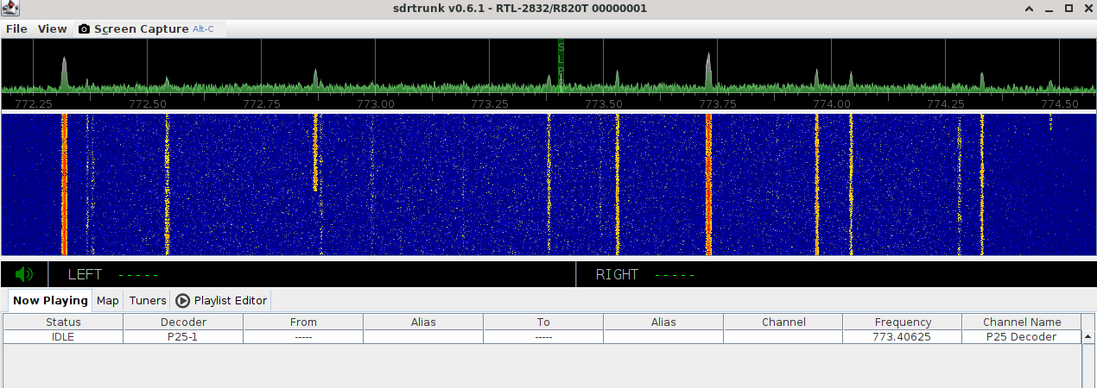Open the File menu
Image resolution: width=1097 pixels, height=388 pixels.
pos(16,28)
